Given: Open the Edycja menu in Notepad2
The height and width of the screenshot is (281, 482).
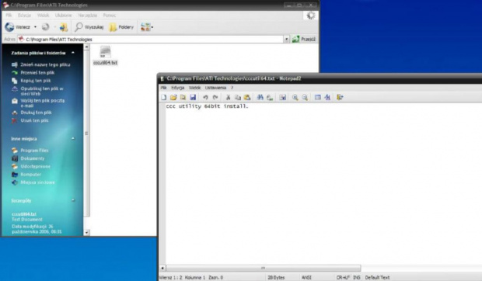Looking at the screenshot, I should click(x=178, y=88).
